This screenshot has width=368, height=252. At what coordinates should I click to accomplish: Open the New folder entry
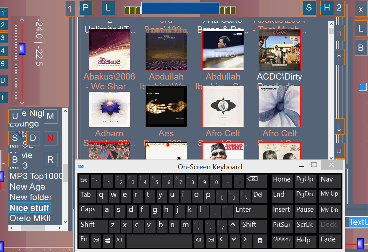(x=31, y=197)
